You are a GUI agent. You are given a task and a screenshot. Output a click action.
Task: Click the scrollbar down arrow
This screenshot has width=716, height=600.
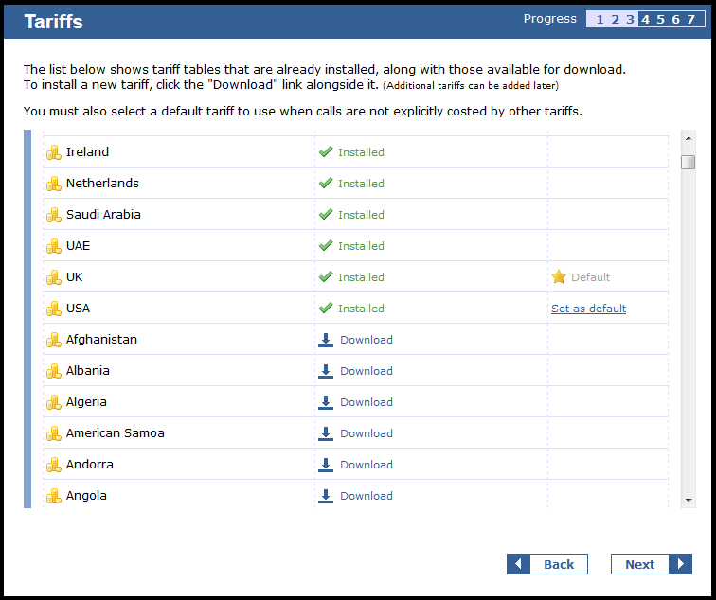click(x=689, y=500)
